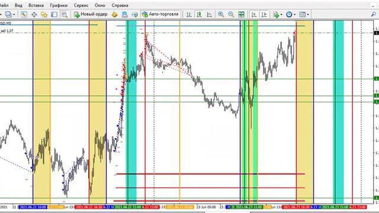Switch chart to Japanese candlesticks

pyautogui.click(x=199, y=14)
